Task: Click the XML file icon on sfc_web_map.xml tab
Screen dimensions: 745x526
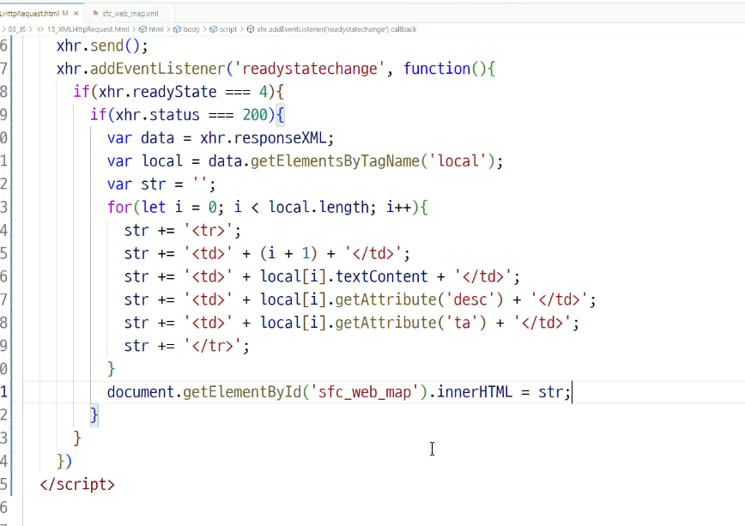Action: [x=95, y=14]
